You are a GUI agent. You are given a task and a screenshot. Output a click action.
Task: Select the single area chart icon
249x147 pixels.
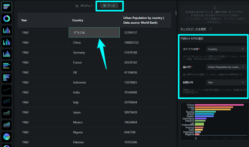tap(7, 113)
